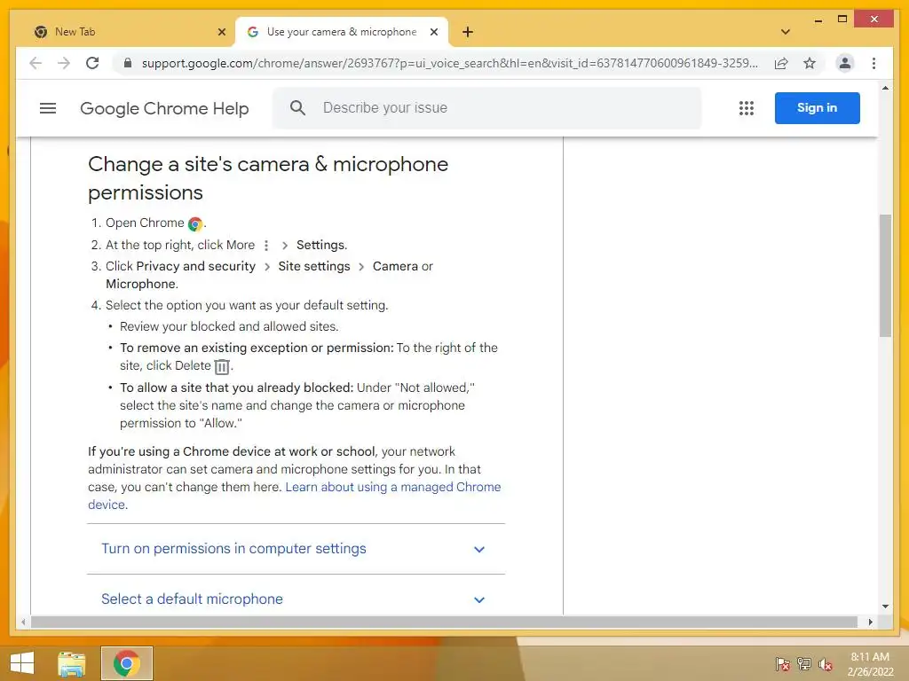The width and height of the screenshot is (909, 681).
Task: Open the Google apps grid
Action: 746,108
